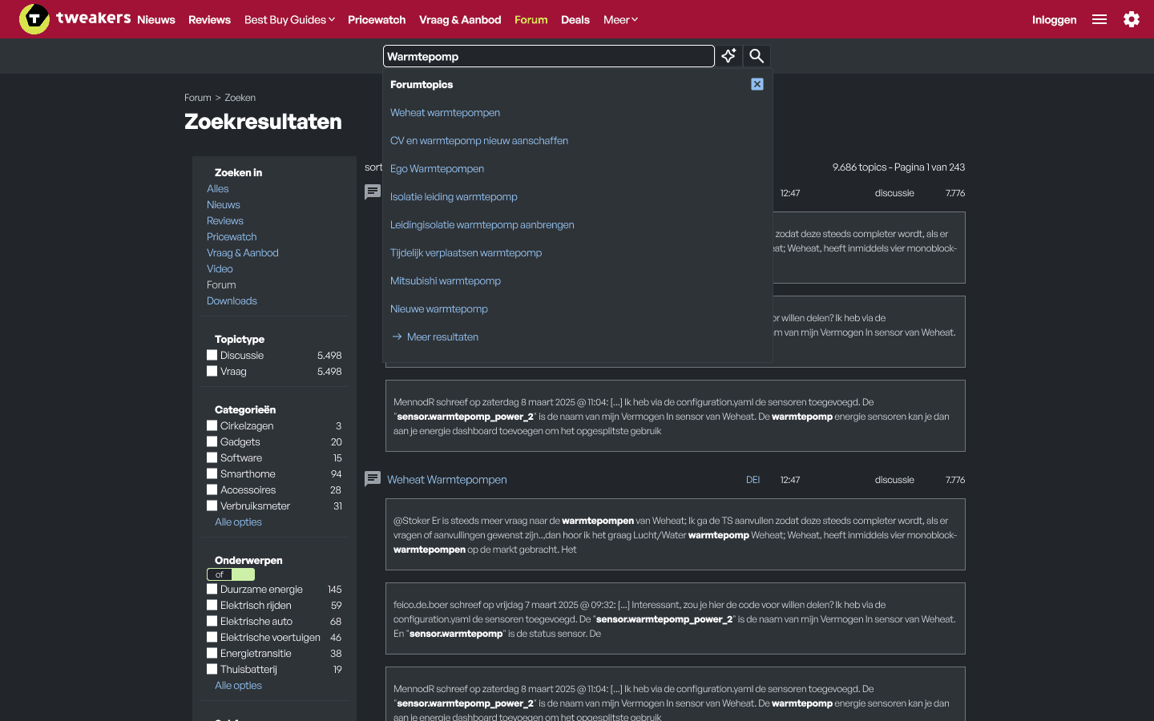This screenshot has width=1154, height=721.
Task: Click inside the Warmtepomp search field
Action: pyautogui.click(x=548, y=56)
